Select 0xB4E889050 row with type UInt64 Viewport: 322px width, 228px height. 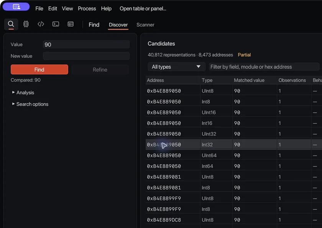pos(234,155)
